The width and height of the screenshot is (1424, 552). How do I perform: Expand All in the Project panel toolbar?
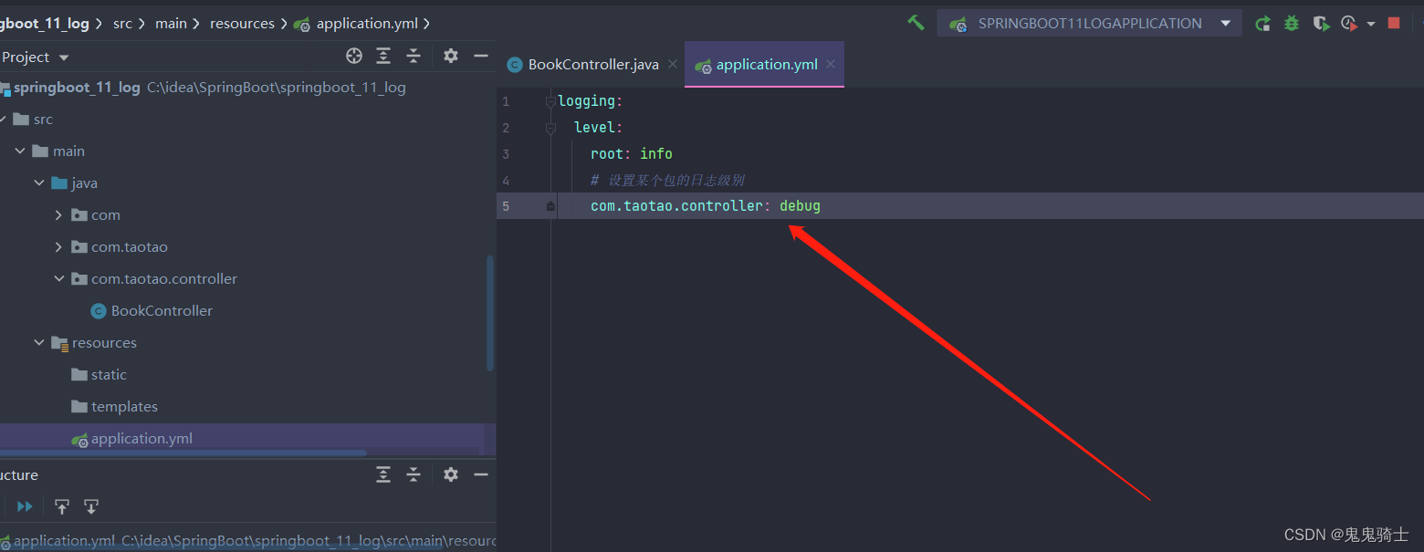coord(383,57)
